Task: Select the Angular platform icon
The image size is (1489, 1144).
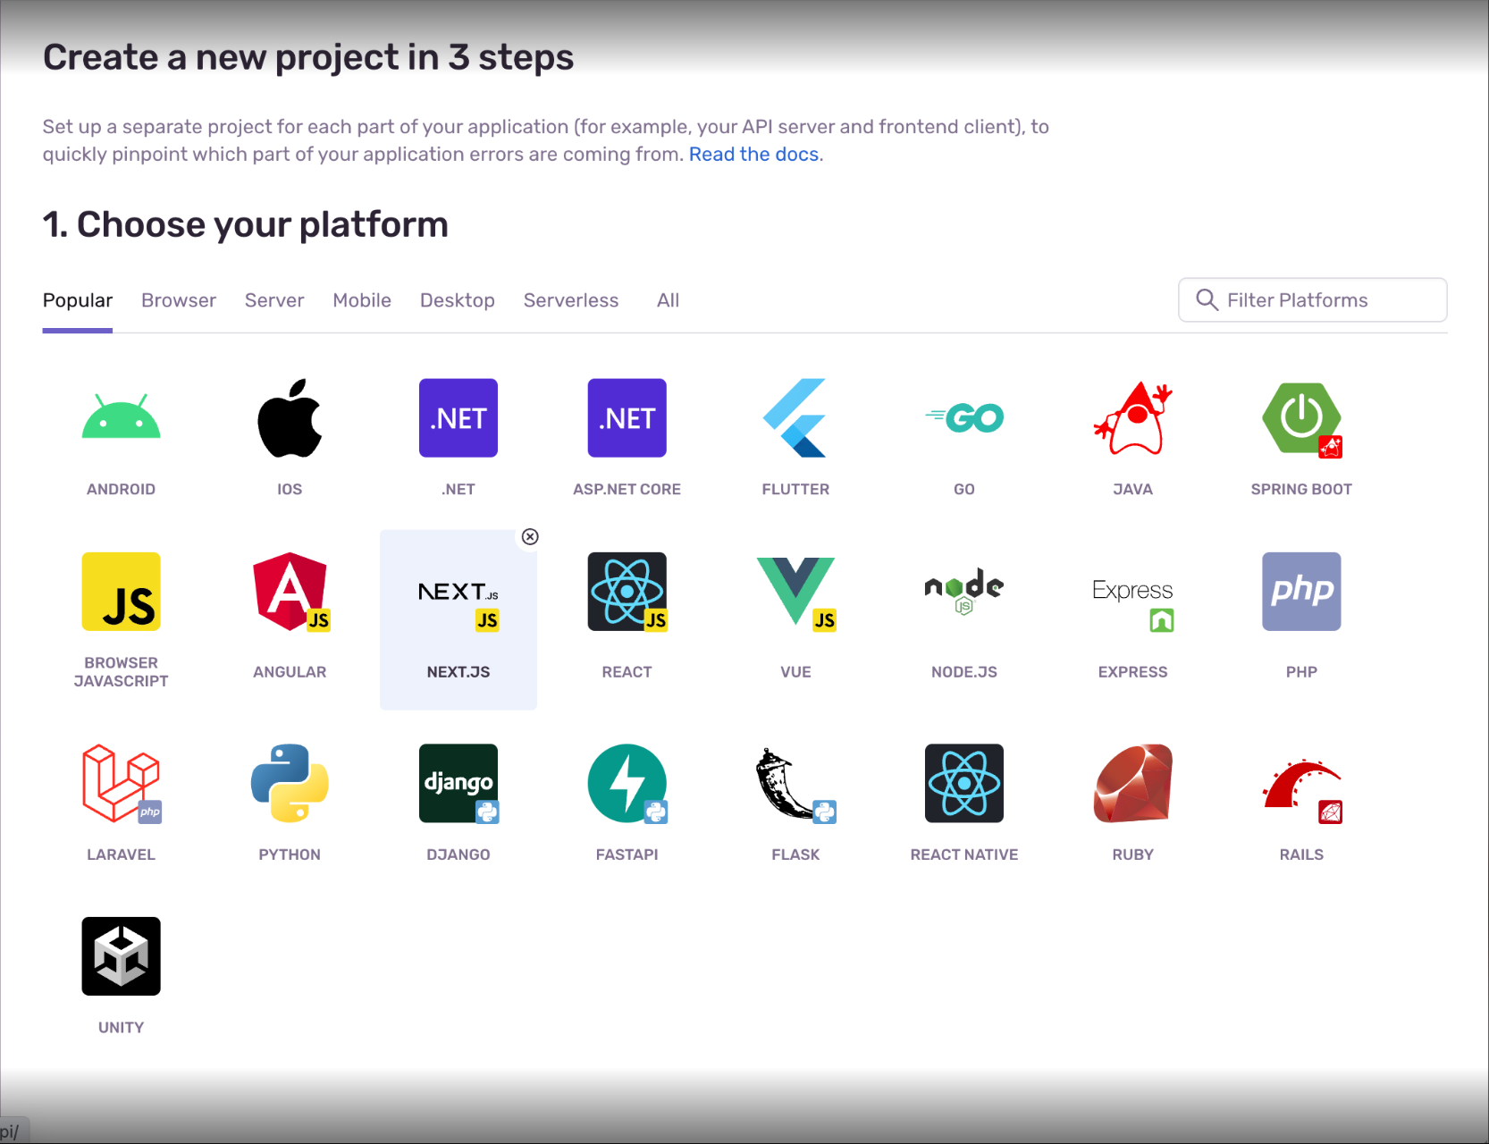Action: pyautogui.click(x=290, y=592)
